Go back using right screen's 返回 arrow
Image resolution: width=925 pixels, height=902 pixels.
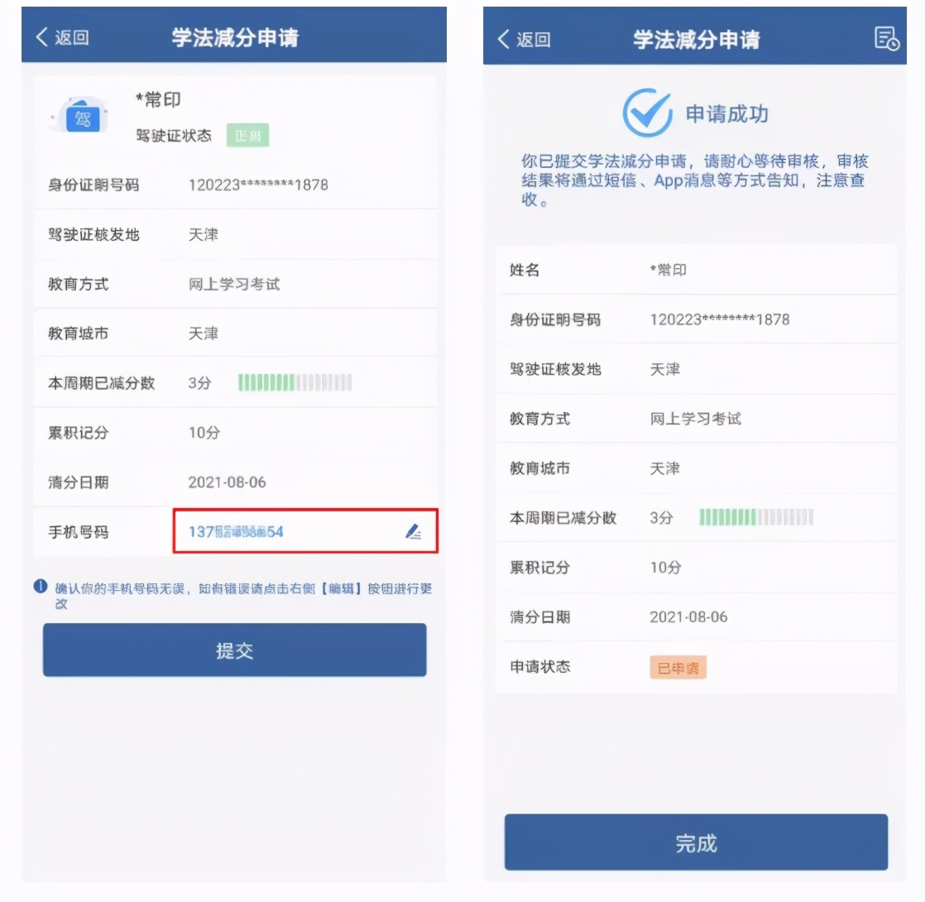point(524,39)
